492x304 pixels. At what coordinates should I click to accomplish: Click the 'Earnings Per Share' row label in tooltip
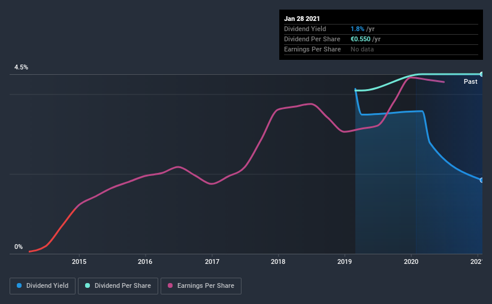coord(312,49)
